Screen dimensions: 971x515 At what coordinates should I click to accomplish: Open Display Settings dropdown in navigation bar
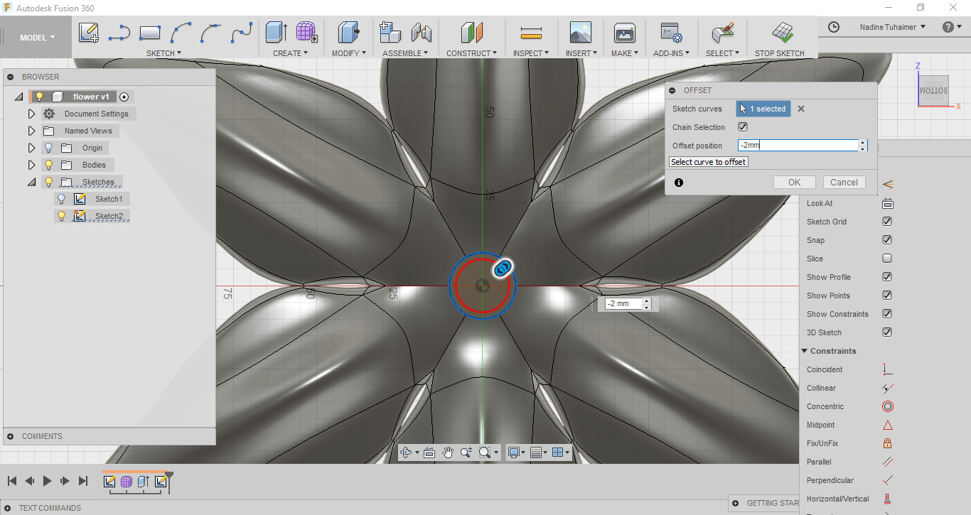tap(517, 452)
